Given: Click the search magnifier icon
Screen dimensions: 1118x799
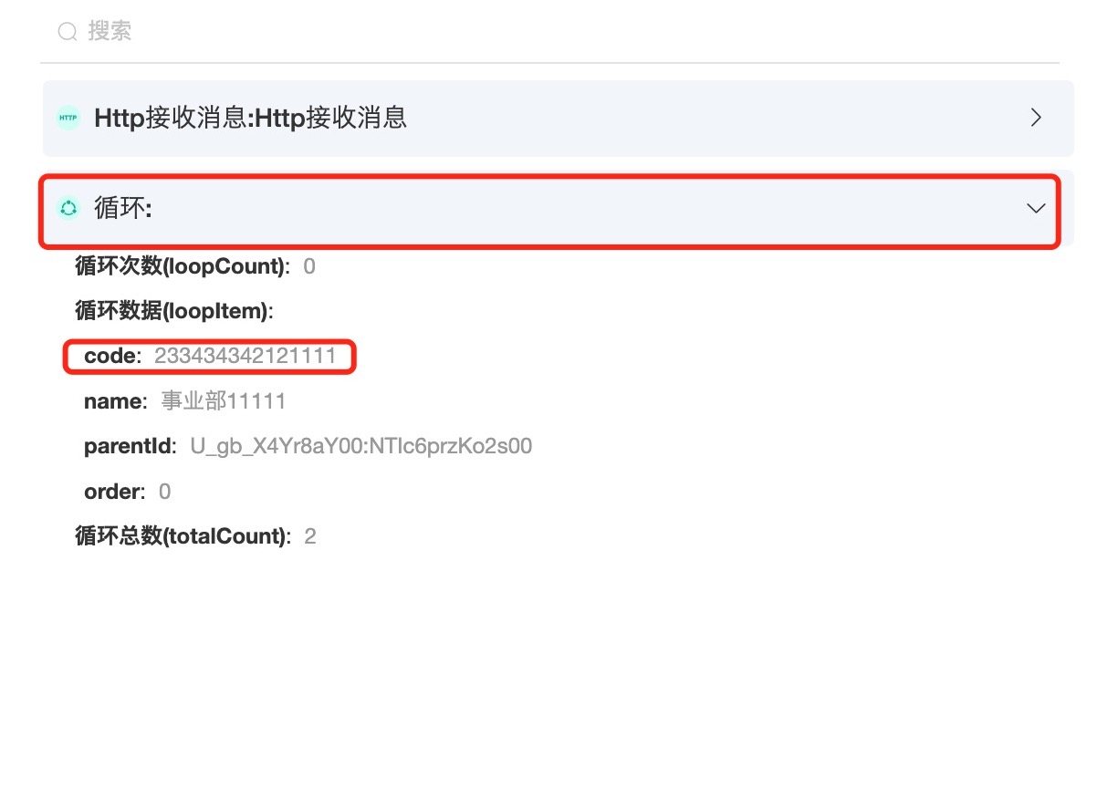Looking at the screenshot, I should [68, 32].
